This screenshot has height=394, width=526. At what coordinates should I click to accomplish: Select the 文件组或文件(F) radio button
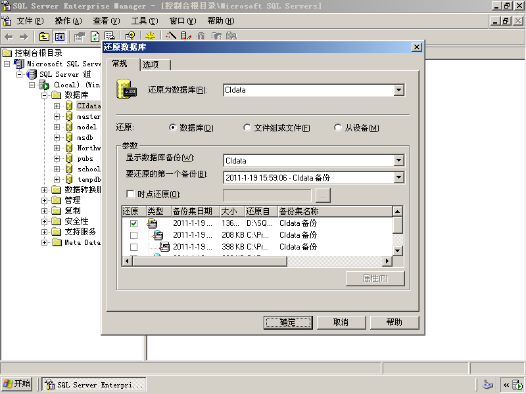click(x=247, y=127)
